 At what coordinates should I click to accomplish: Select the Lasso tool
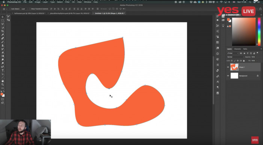[x=3, y=24]
